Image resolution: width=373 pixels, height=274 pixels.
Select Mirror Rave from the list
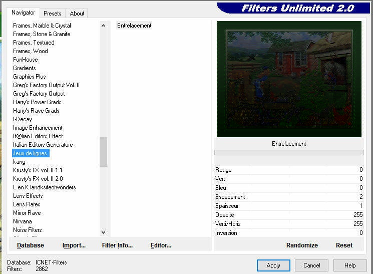28,213
